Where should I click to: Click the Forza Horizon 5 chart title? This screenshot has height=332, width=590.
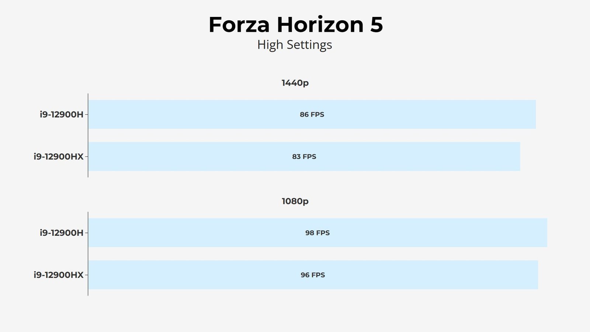(296, 25)
